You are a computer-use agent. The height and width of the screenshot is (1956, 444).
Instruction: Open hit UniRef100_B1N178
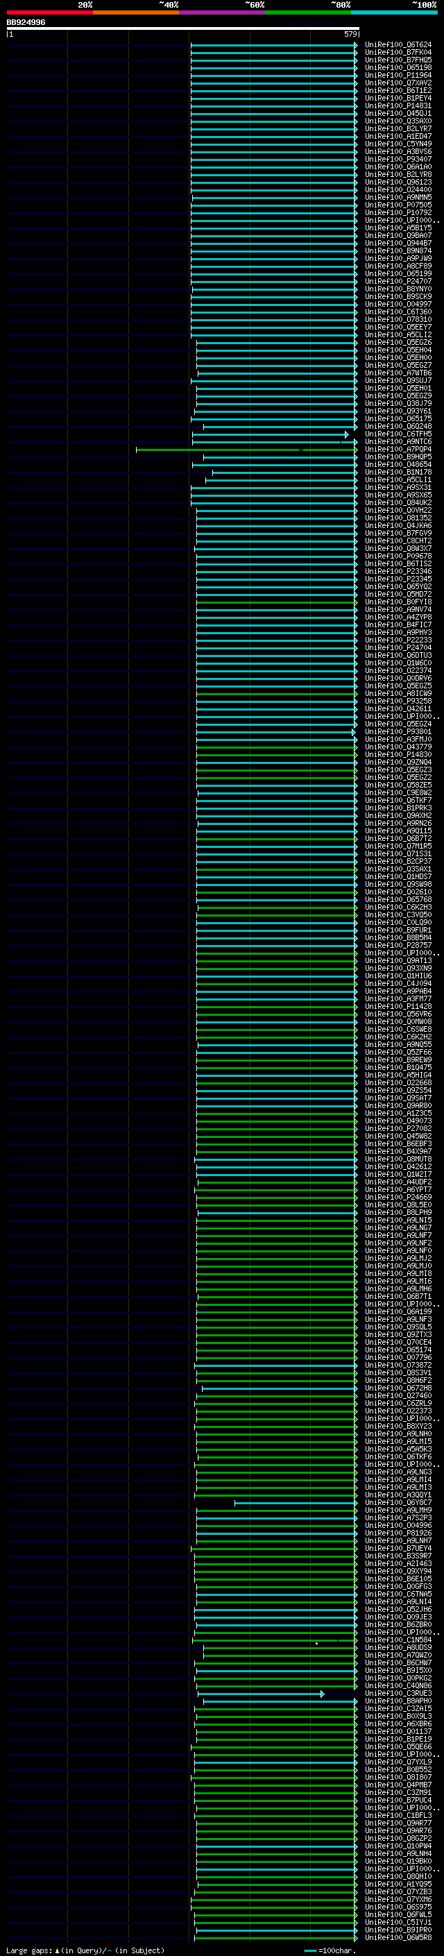tap(398, 472)
